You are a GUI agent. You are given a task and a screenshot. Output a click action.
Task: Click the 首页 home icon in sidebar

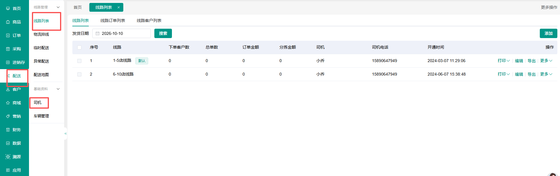click(x=8, y=8)
